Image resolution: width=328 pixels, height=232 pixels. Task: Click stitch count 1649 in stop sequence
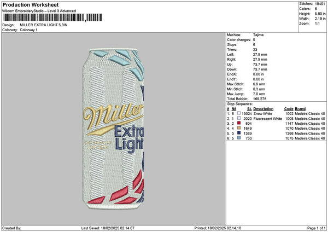pyautogui.click(x=248, y=129)
